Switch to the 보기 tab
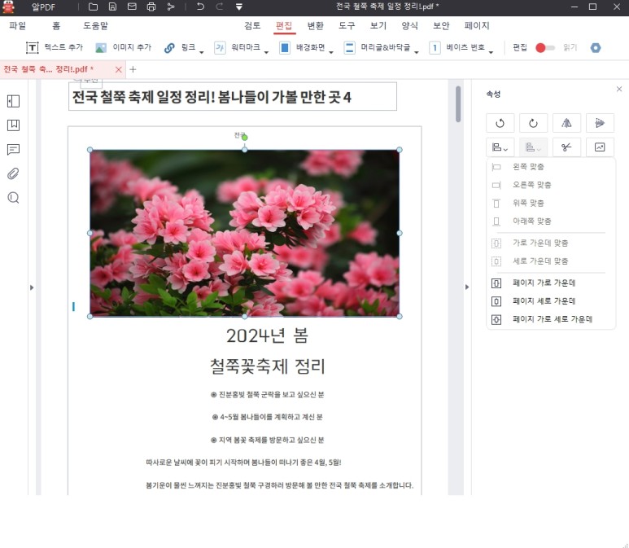629x548 pixels. pyautogui.click(x=378, y=26)
